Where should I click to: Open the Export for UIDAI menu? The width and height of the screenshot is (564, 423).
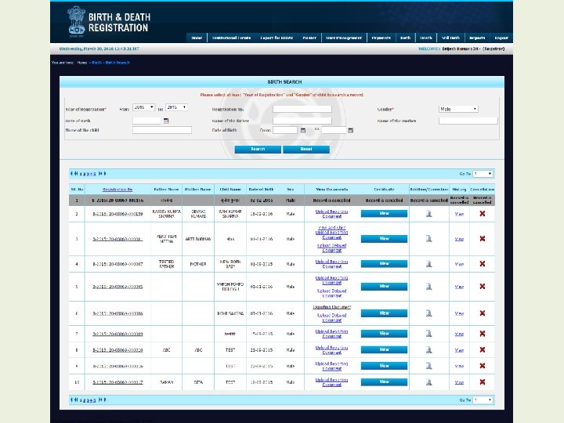277,38
